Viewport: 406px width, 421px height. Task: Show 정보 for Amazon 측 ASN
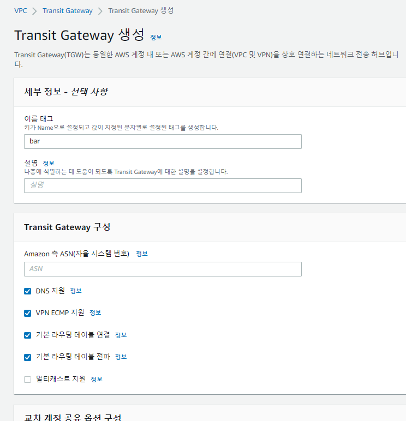pyautogui.click(x=142, y=254)
